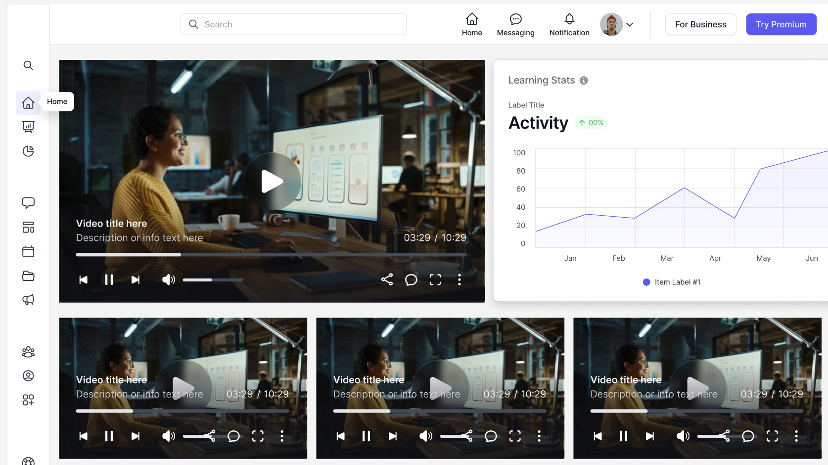Open the presentation board icon in sidebar

(28, 127)
